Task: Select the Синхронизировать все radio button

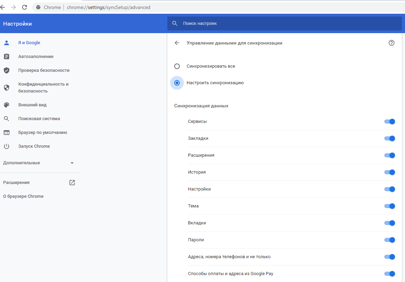Action: (177, 66)
